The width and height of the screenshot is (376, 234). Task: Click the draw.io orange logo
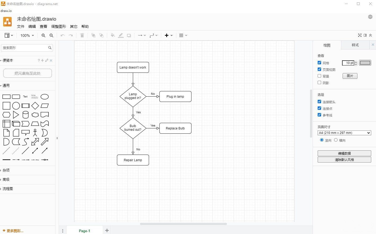point(7,22)
